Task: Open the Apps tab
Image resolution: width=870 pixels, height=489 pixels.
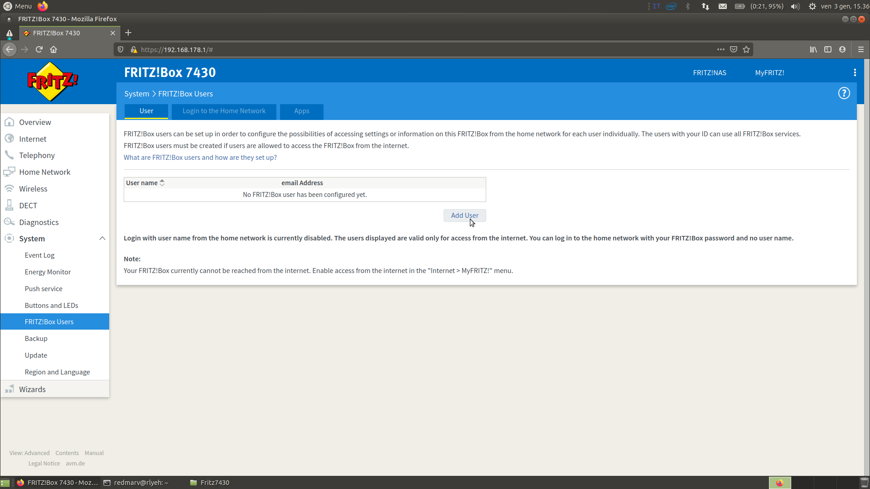Action: [302, 111]
